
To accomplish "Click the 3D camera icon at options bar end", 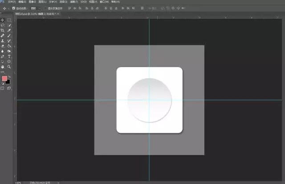I will click(183, 8).
